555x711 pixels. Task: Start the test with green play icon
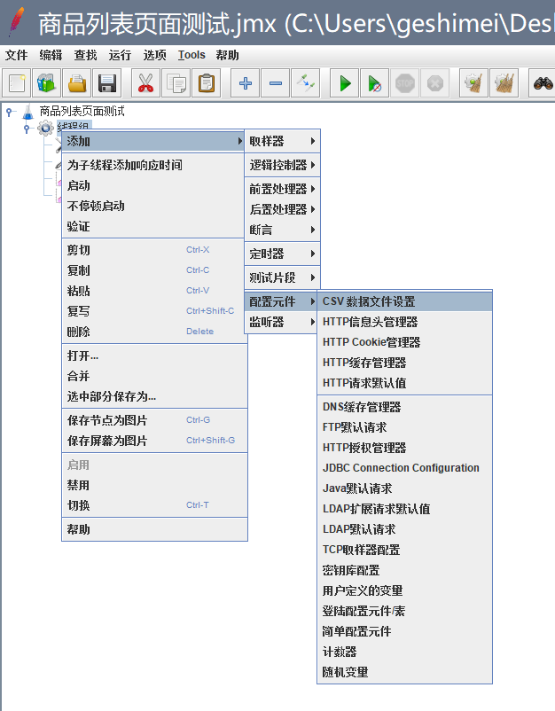pos(345,83)
